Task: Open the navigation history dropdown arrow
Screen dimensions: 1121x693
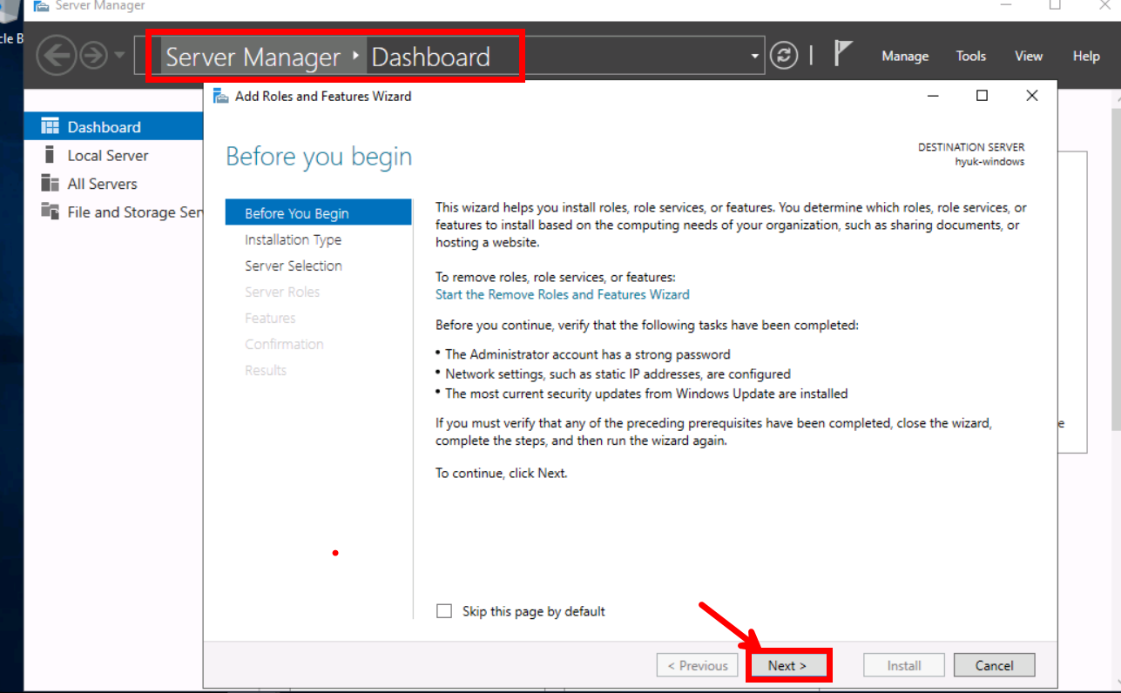Action: [x=119, y=57]
